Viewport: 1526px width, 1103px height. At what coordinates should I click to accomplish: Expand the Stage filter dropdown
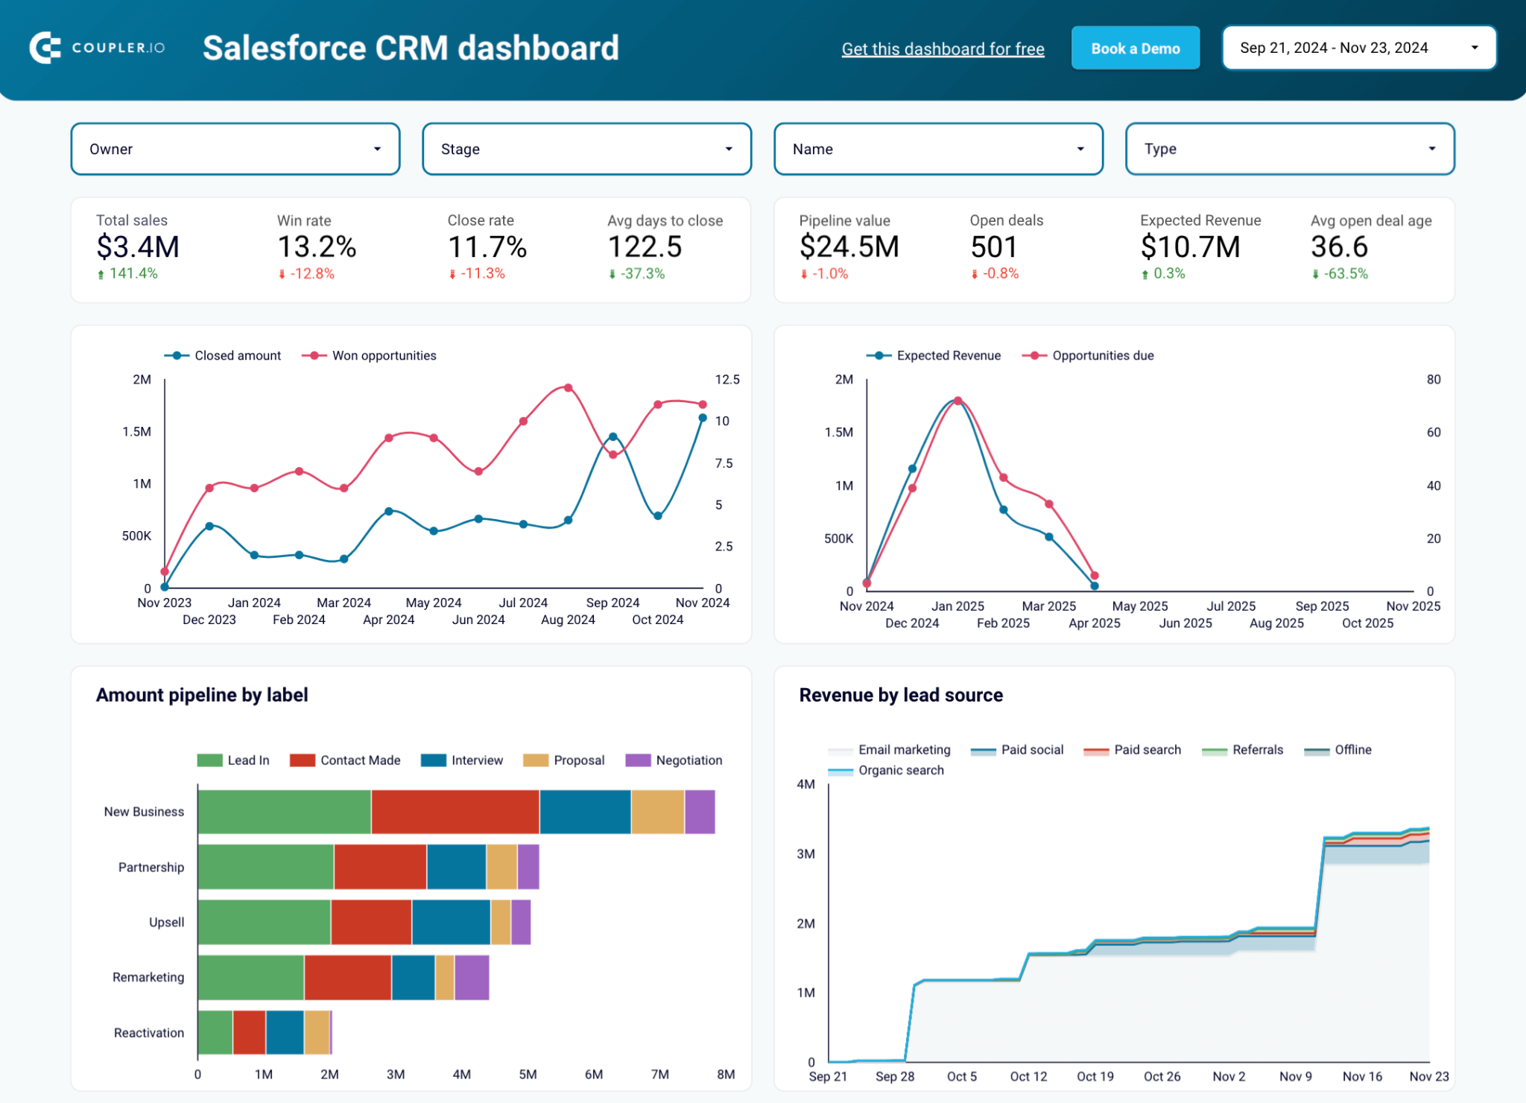(x=586, y=148)
